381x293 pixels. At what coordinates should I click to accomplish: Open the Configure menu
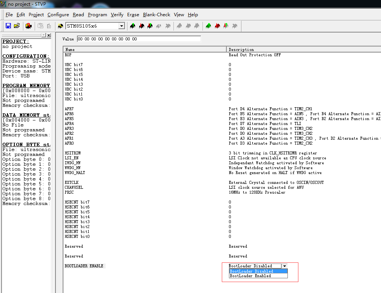pos(58,15)
